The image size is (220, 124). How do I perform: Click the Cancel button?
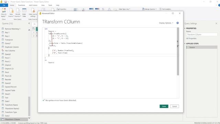(x=175, y=106)
